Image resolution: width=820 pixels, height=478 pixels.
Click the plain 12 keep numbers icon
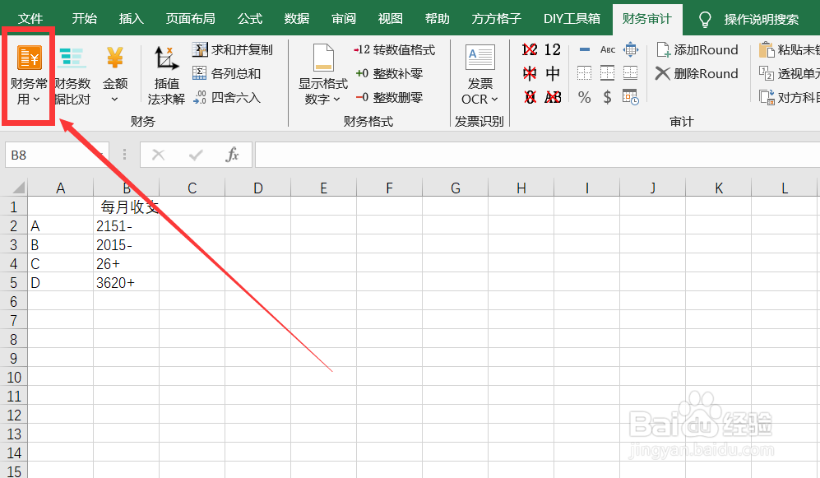pos(552,49)
